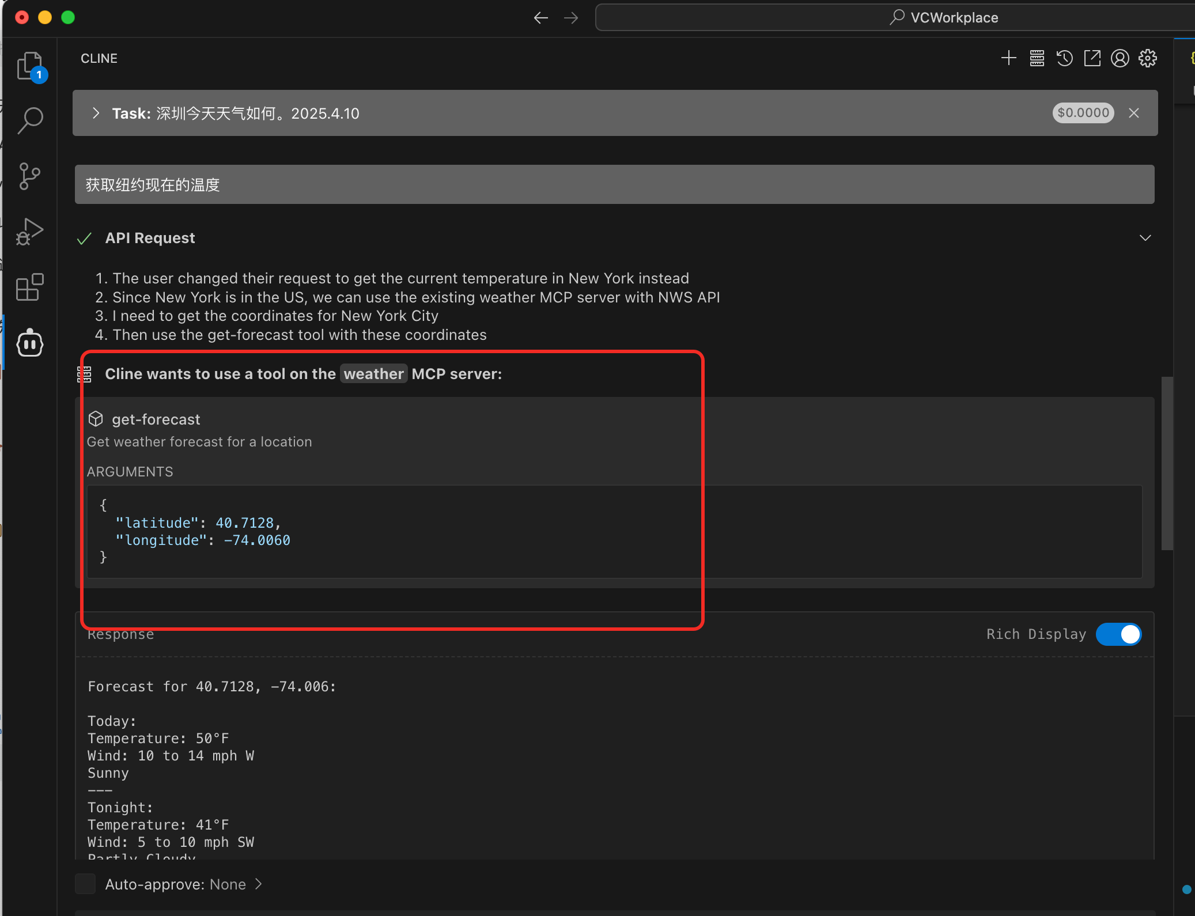Viewport: 1195px width, 916px height.
Task: Click the MCP server icon beside tool request
Action: pos(85,374)
